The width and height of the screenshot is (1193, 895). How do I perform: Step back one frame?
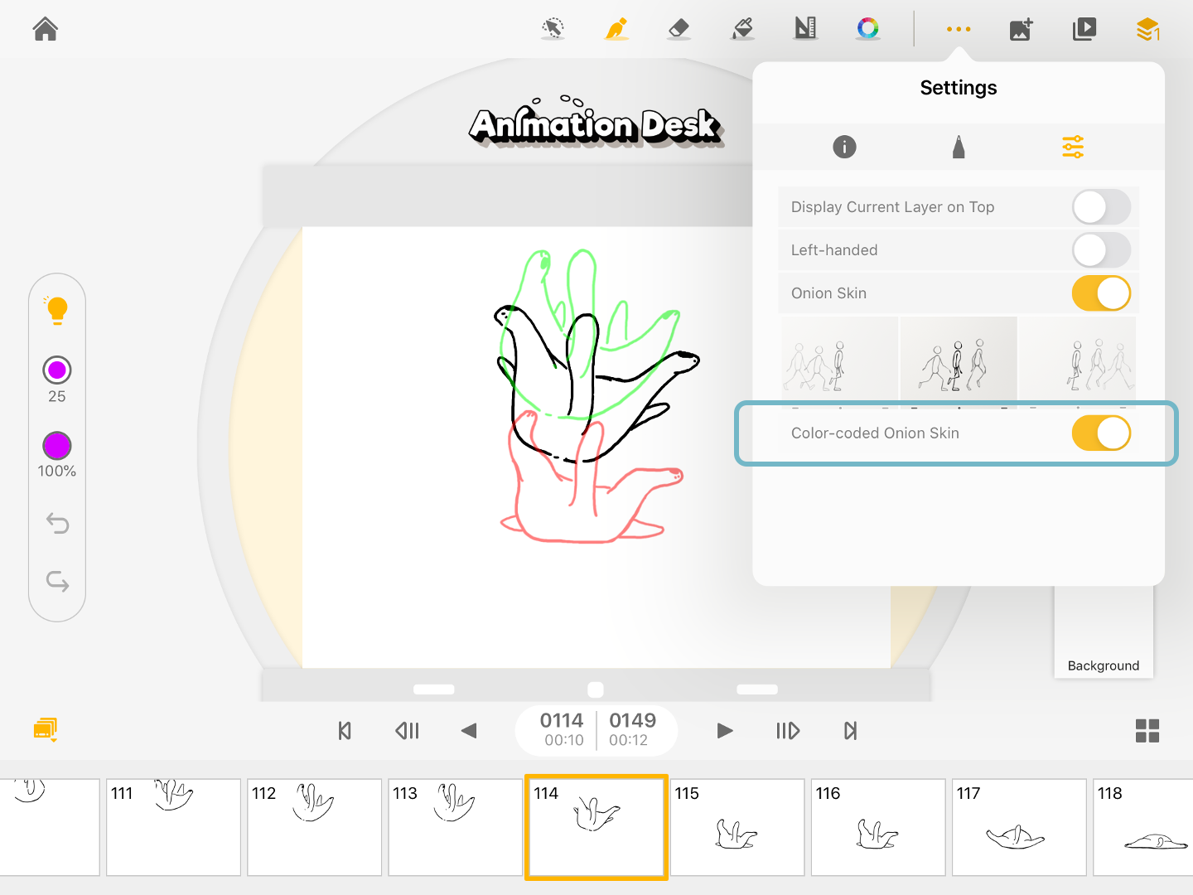pyautogui.click(x=407, y=731)
